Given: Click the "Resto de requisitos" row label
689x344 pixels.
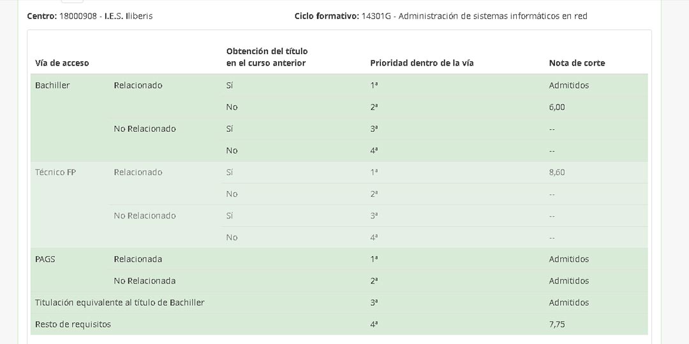Looking at the screenshot, I should coord(73,324).
